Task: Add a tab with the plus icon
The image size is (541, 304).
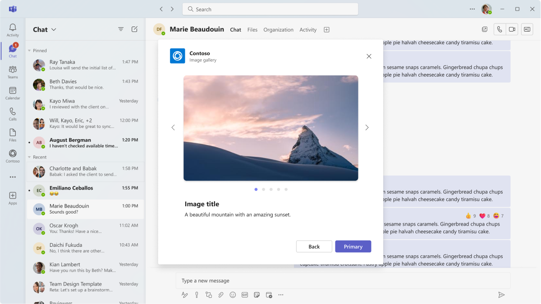Action: click(x=327, y=30)
